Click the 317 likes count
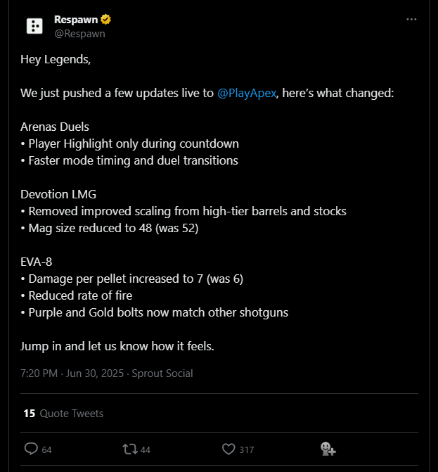The height and width of the screenshot is (472, 438). click(x=247, y=449)
